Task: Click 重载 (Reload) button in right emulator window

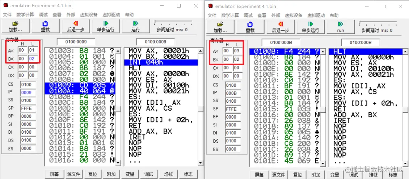Action: pos(250,27)
